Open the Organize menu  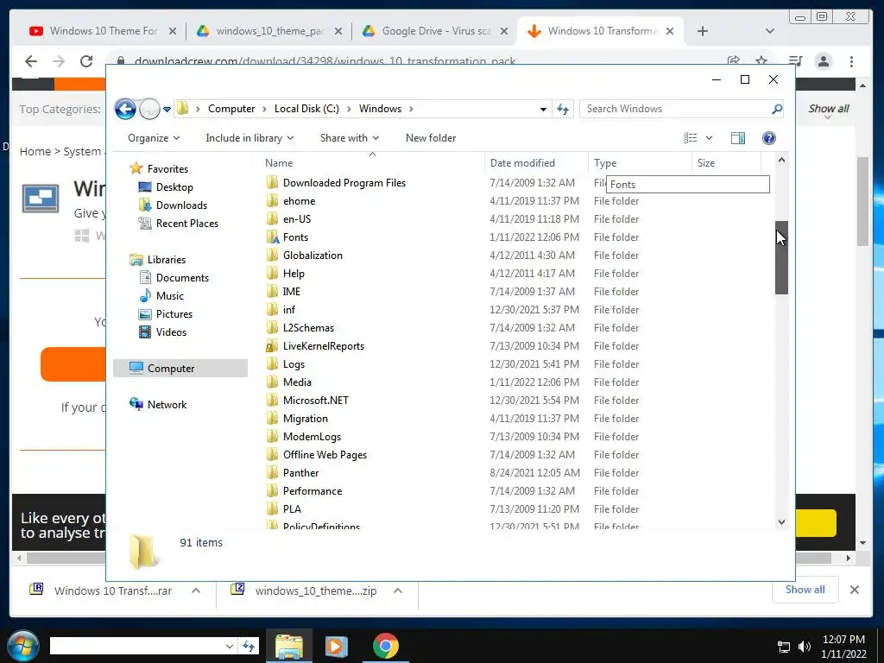click(x=154, y=138)
